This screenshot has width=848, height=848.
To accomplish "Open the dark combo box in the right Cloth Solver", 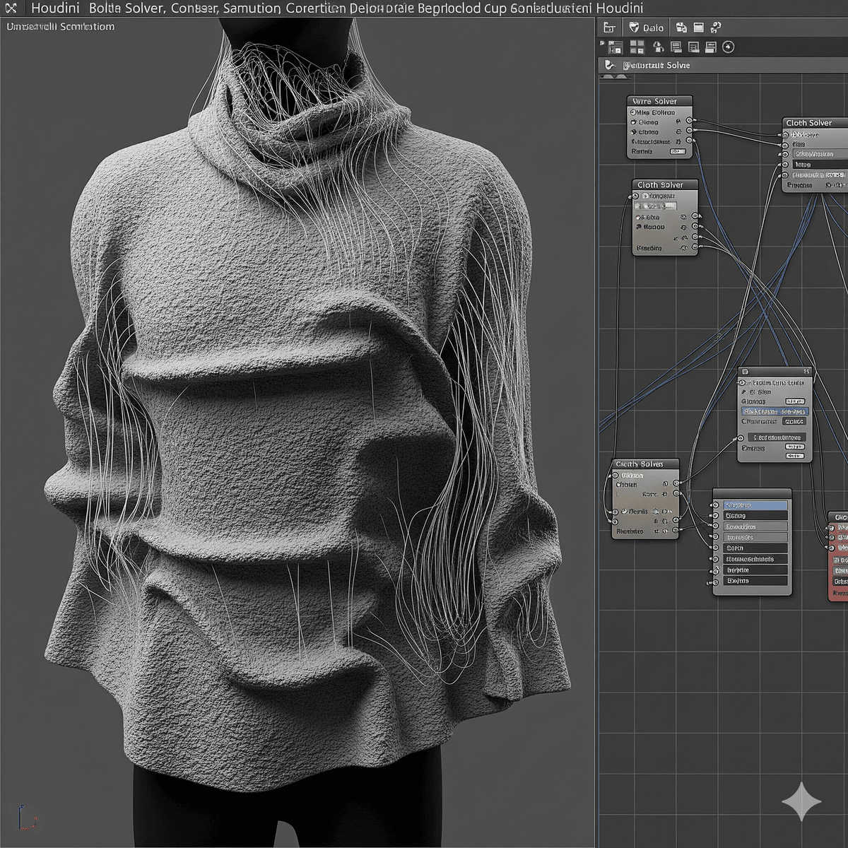I will tap(818, 164).
